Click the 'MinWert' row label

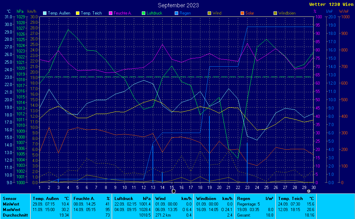[x=11, y=204]
